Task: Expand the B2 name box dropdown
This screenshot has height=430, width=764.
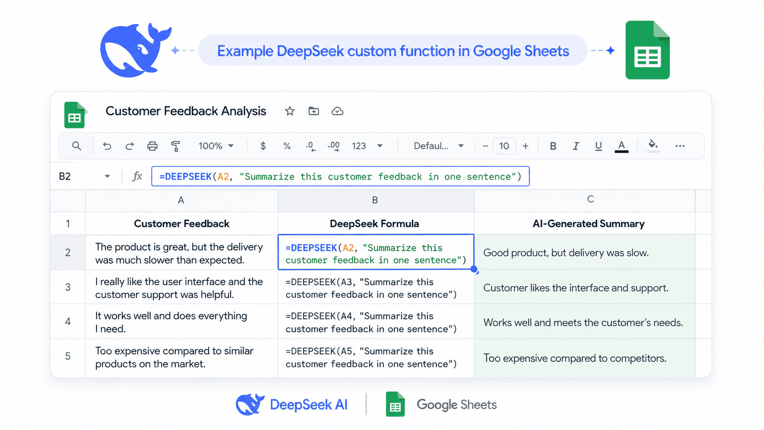Action: tap(107, 176)
